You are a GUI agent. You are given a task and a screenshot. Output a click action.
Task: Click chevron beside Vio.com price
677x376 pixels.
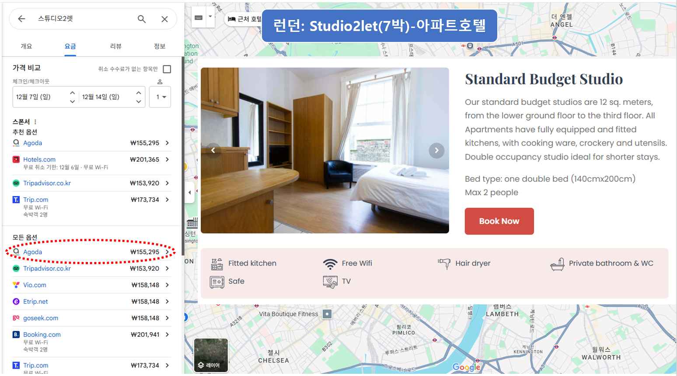(x=167, y=285)
